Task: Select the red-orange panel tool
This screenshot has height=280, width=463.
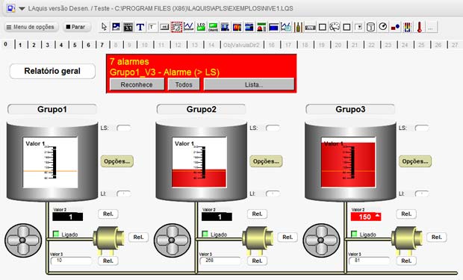Action: tap(237, 27)
